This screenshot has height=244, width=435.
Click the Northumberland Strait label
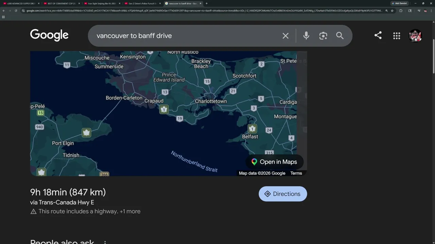point(194,162)
